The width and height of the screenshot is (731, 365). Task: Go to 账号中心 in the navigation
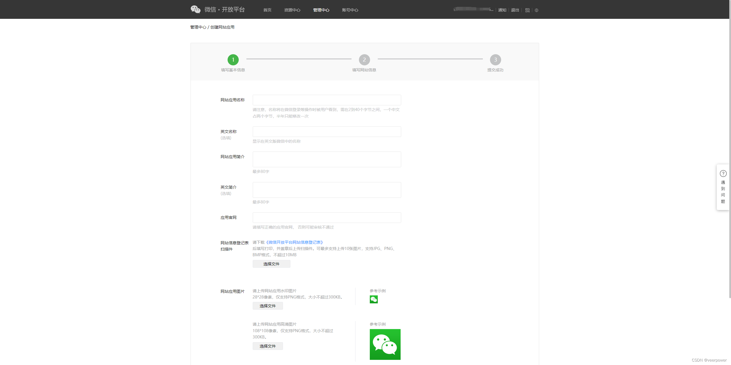coord(350,10)
